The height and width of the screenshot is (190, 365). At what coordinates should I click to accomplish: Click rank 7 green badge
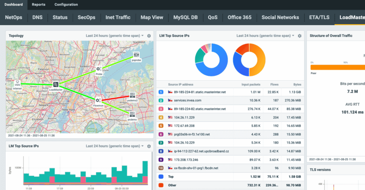click(161, 143)
